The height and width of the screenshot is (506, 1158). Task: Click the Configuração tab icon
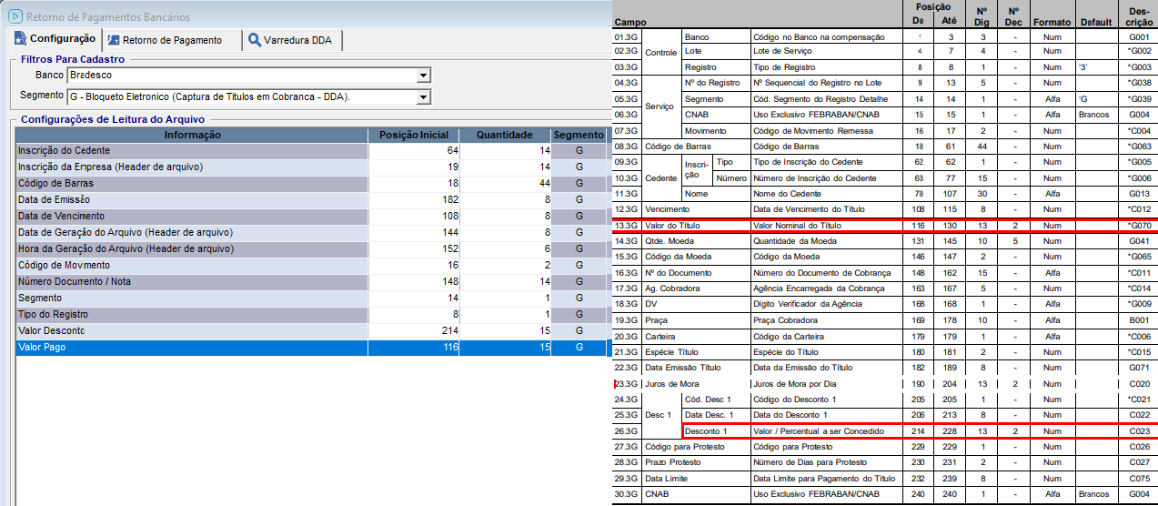click(20, 40)
